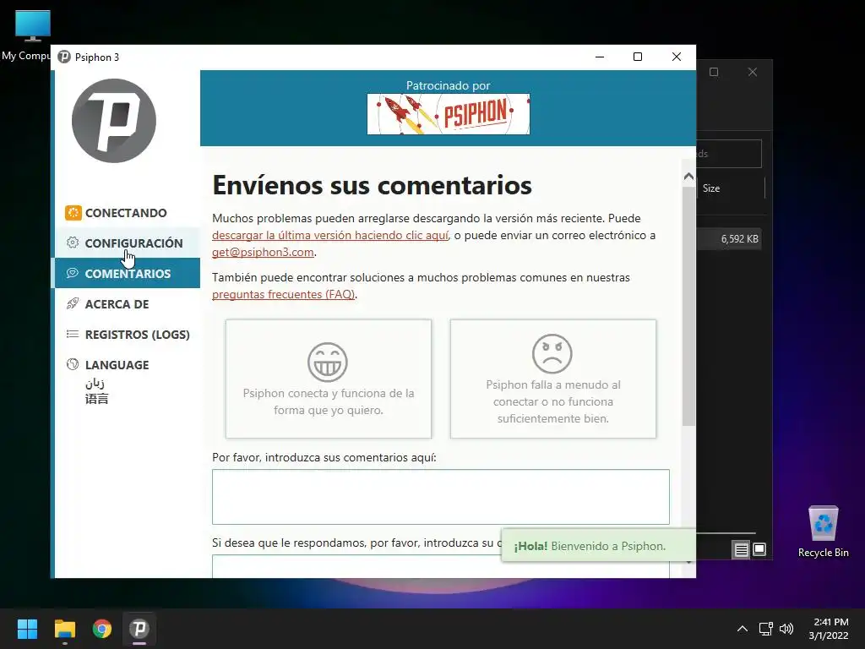865x649 pixels.
Task: Open the Windows Start menu
Action: click(27, 629)
